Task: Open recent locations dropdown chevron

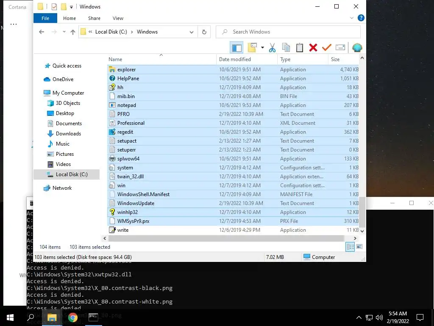Action: (x=64, y=32)
